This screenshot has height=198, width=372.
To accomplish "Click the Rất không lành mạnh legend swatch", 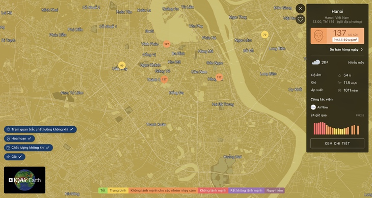I will [246, 190].
